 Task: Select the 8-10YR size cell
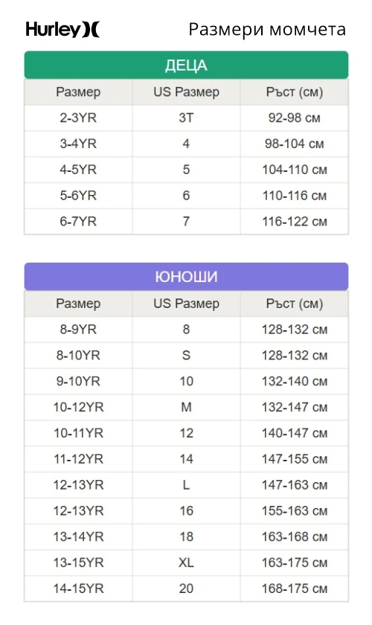(x=78, y=356)
